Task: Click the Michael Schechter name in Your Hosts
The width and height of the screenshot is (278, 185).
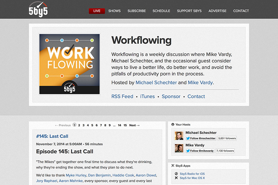Action: click(x=201, y=133)
